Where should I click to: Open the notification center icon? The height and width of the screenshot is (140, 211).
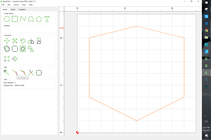point(206,136)
